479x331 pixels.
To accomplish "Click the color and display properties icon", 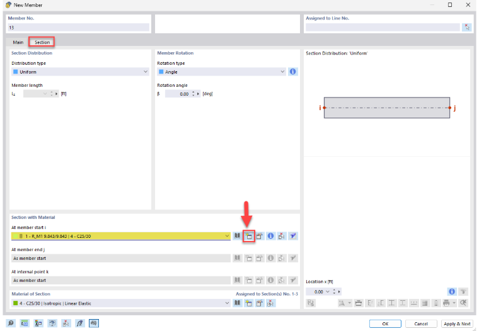I will pyautogui.click(x=38, y=323).
